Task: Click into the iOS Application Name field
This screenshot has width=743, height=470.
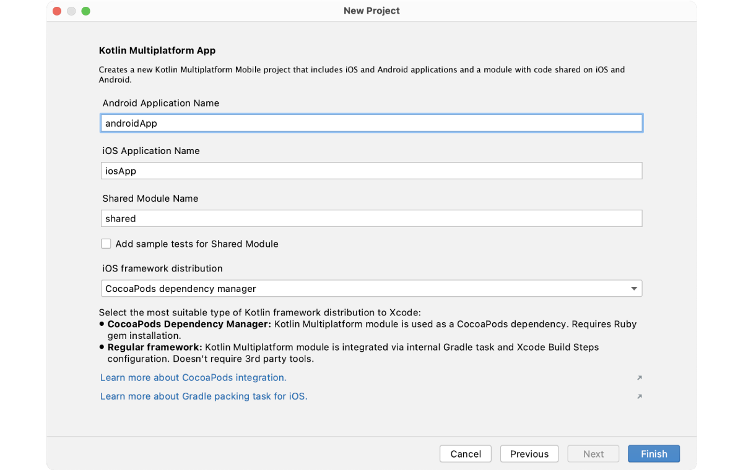Action: coord(371,171)
